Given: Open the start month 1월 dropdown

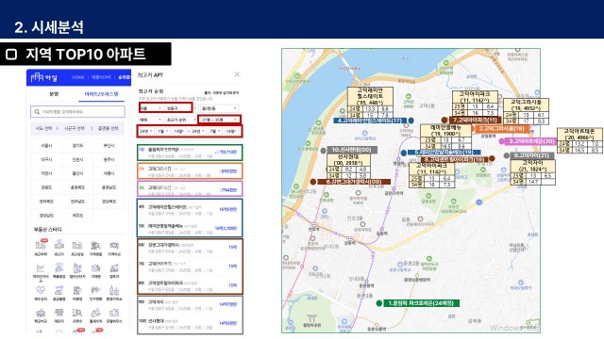Looking at the screenshot, I should 162,132.
